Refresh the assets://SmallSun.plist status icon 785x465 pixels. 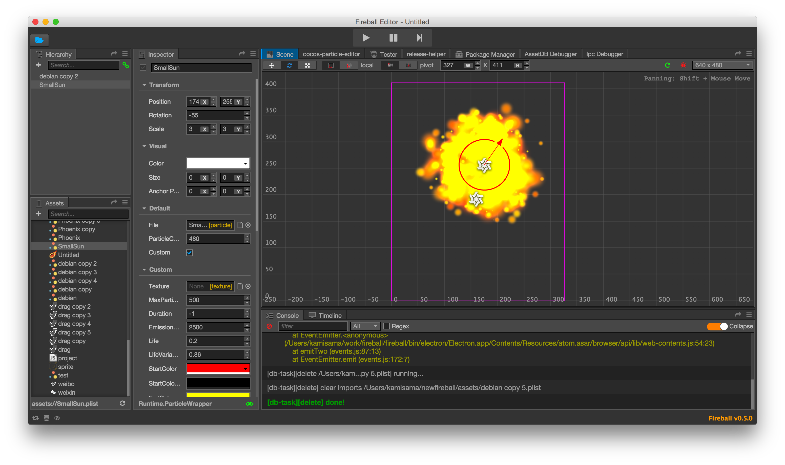pos(122,404)
